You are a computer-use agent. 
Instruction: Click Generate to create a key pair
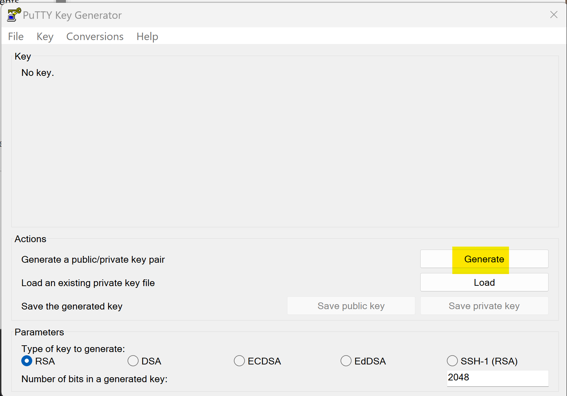(x=484, y=259)
